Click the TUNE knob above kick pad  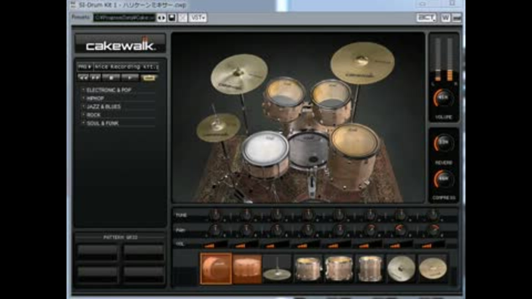click(x=215, y=215)
